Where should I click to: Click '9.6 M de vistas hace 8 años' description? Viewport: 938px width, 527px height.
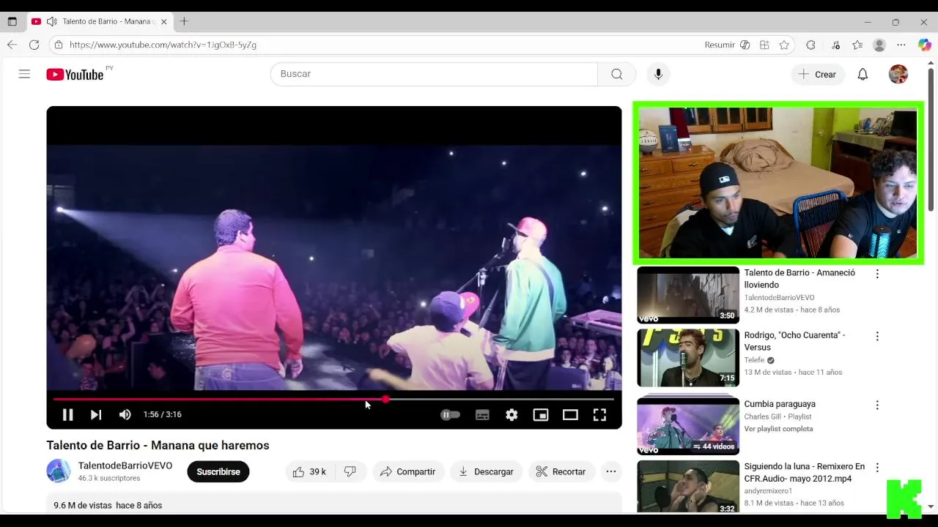point(108,506)
